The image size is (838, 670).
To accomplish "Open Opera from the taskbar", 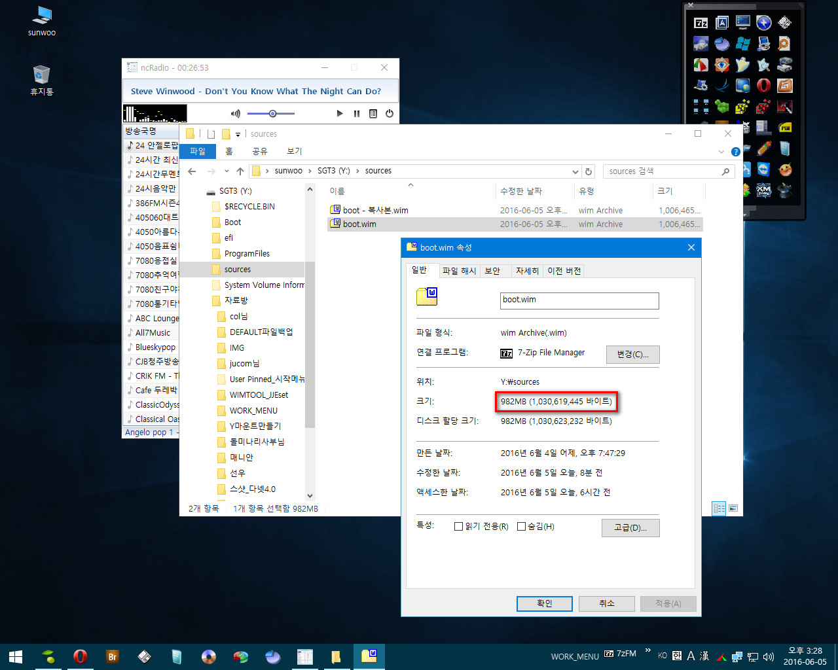I will [x=81, y=656].
